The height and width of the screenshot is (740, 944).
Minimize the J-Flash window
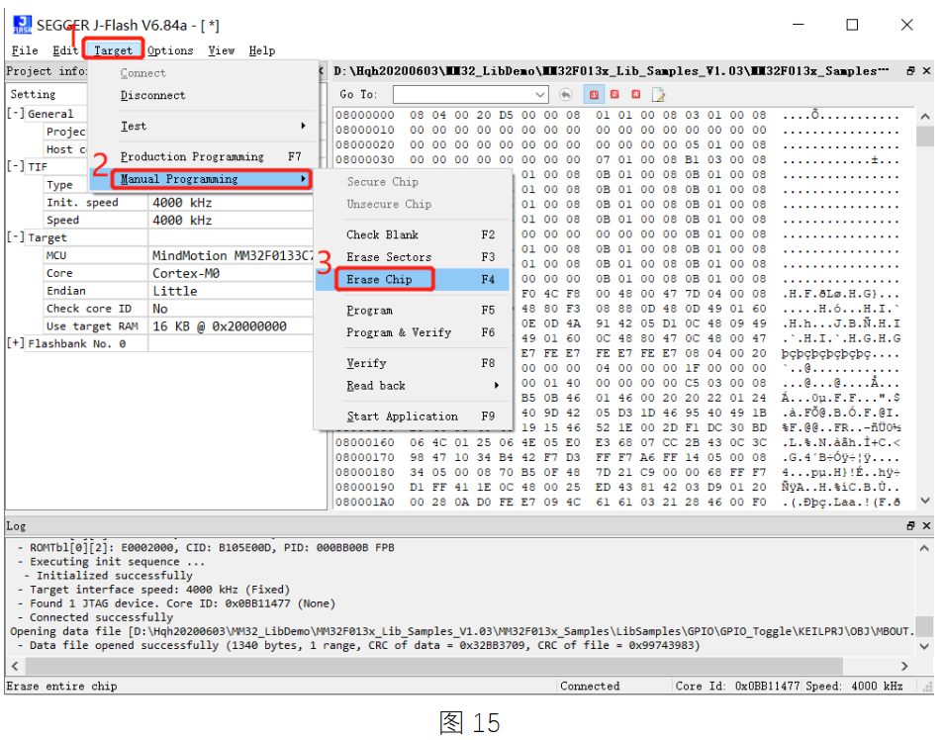(799, 25)
